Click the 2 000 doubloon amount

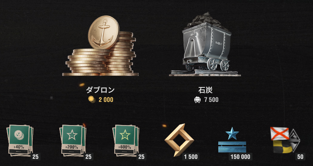pos(106,99)
